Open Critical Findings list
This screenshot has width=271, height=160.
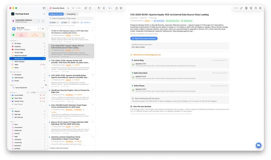(x=28, y=50)
